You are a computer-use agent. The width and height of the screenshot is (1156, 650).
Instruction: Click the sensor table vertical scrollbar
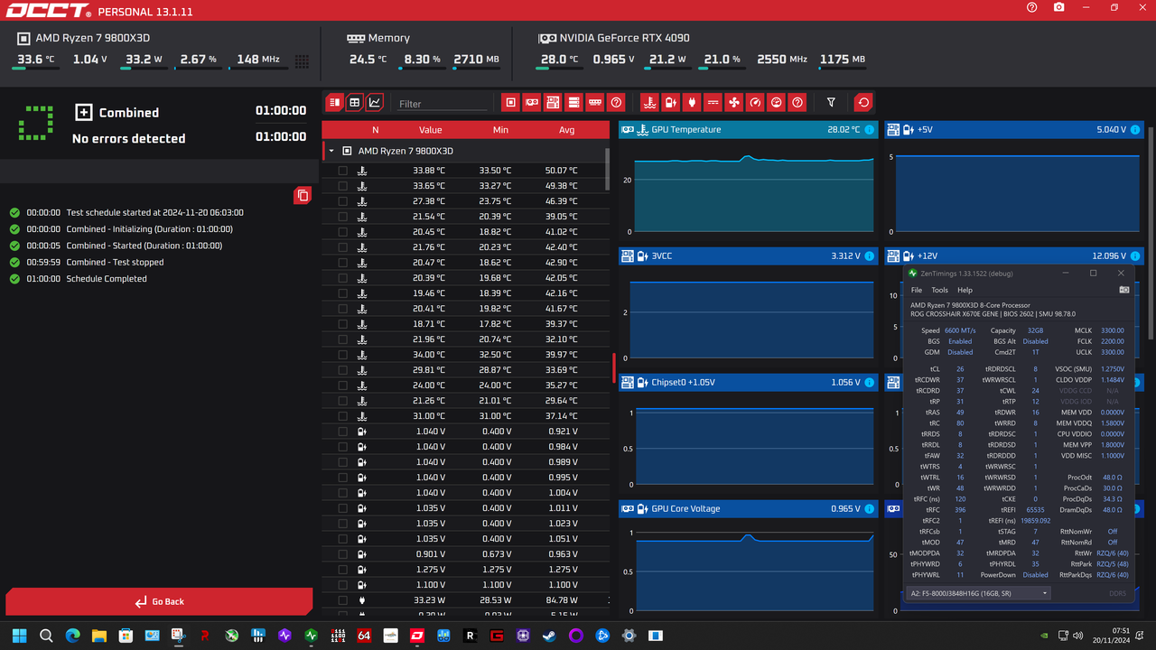[x=607, y=167]
